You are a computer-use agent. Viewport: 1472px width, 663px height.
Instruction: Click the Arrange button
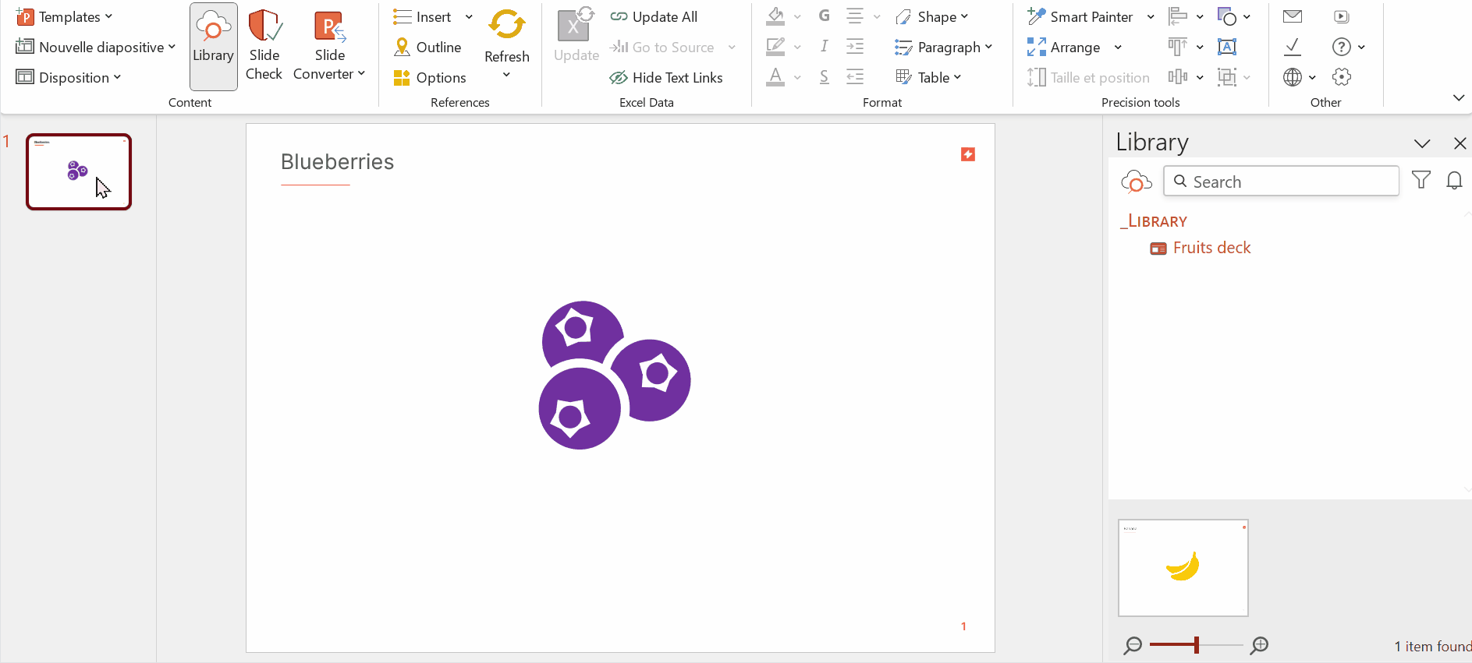(1064, 47)
